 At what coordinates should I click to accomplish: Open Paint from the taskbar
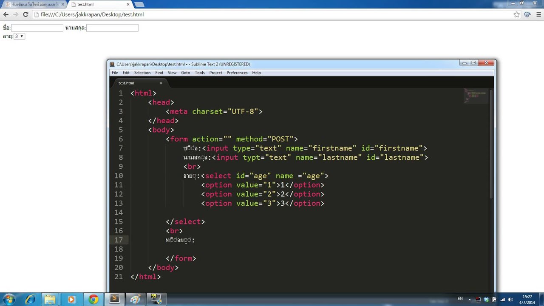136,299
